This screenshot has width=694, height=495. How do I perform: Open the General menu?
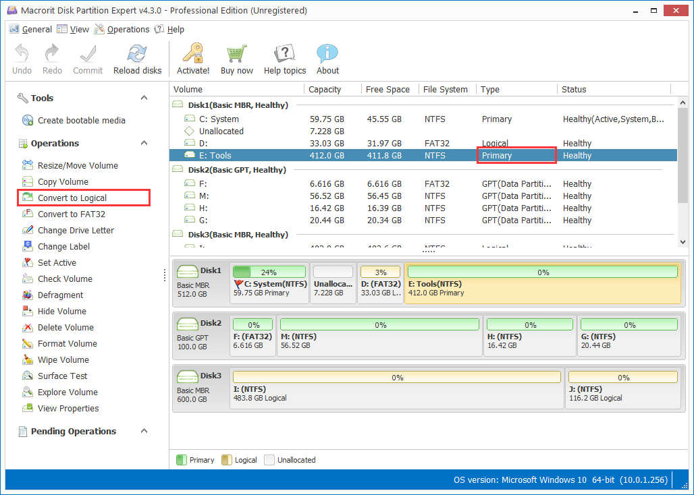pyautogui.click(x=30, y=29)
